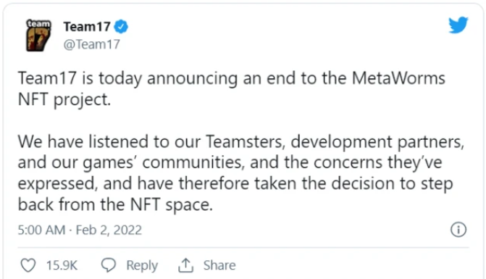Click 'back from the NFT space.' line
Image resolution: width=486 pixels, height=279 pixels.
[115, 204]
